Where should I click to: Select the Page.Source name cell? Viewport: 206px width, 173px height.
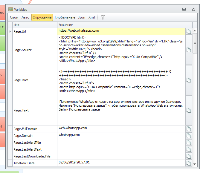[x=35, y=50]
